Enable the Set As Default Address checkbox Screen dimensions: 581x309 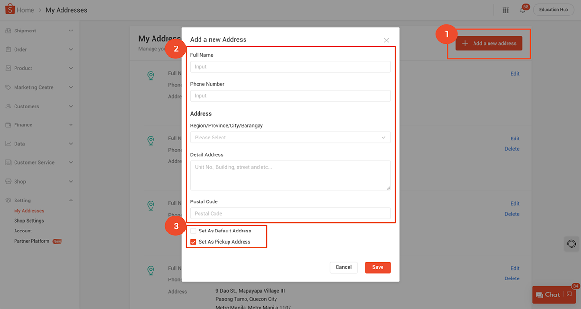click(194, 231)
